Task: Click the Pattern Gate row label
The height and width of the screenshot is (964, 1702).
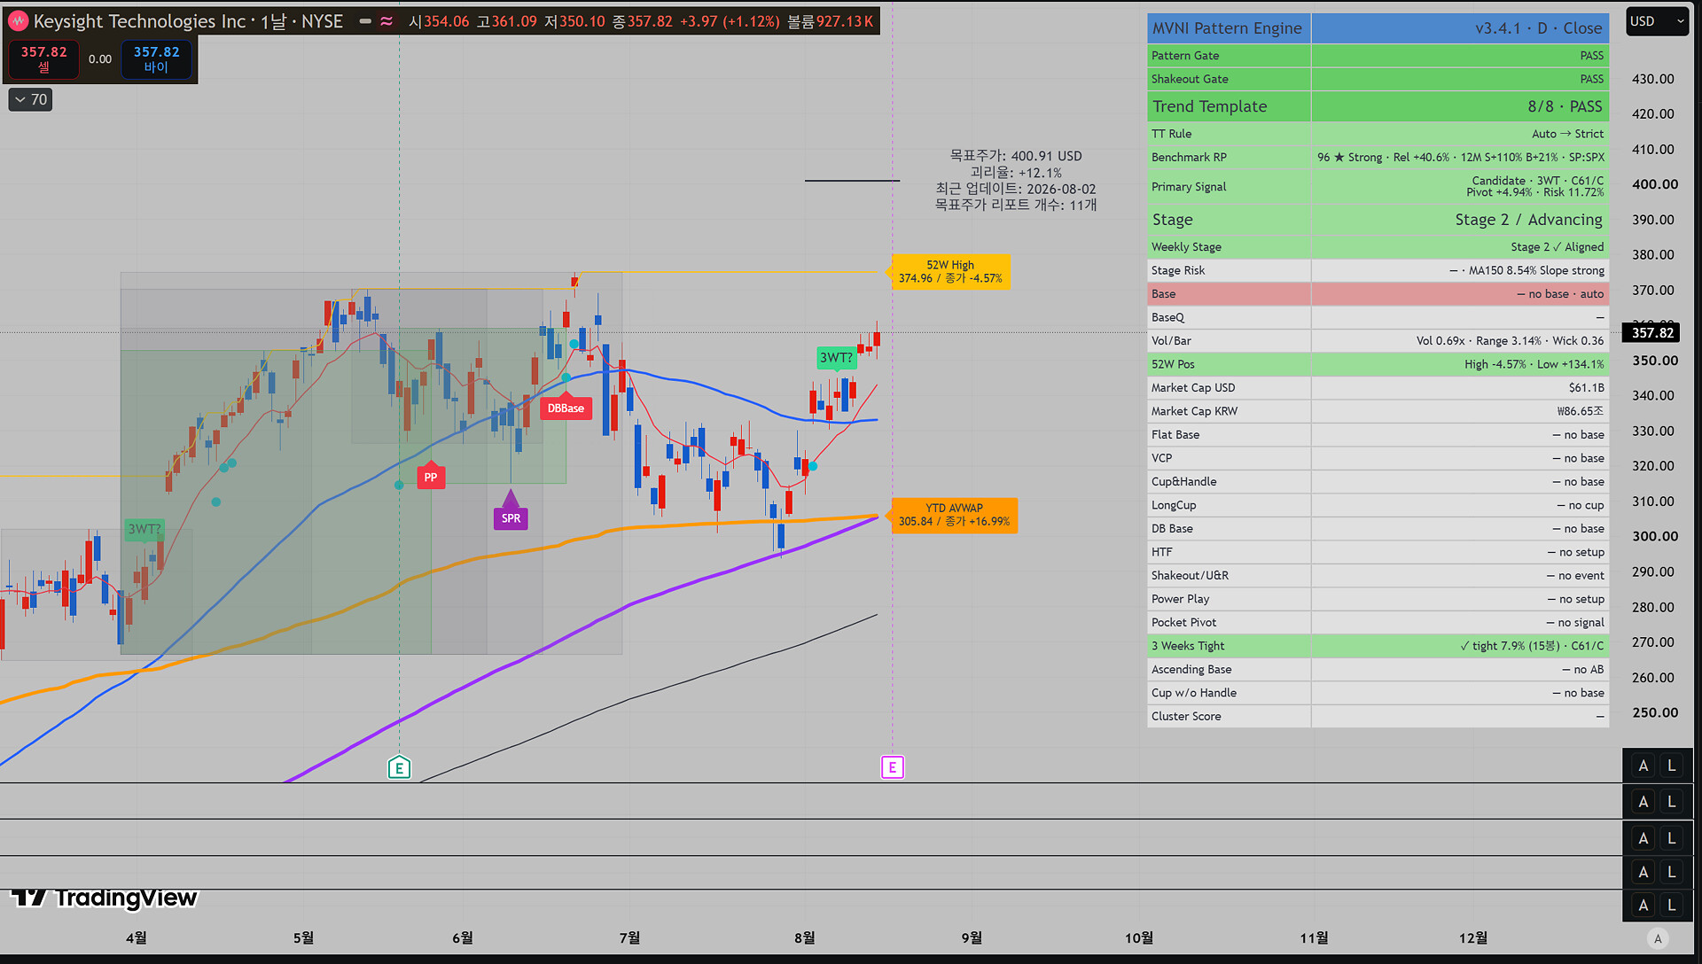Action: (1185, 56)
